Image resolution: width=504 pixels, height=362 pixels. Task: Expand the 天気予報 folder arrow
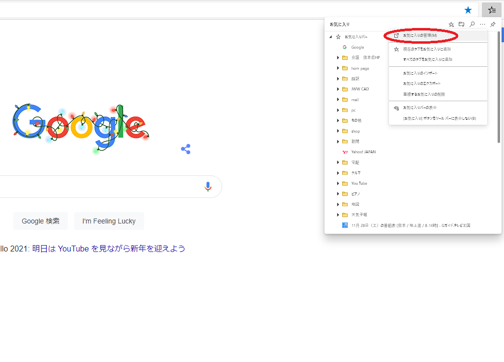tap(338, 215)
